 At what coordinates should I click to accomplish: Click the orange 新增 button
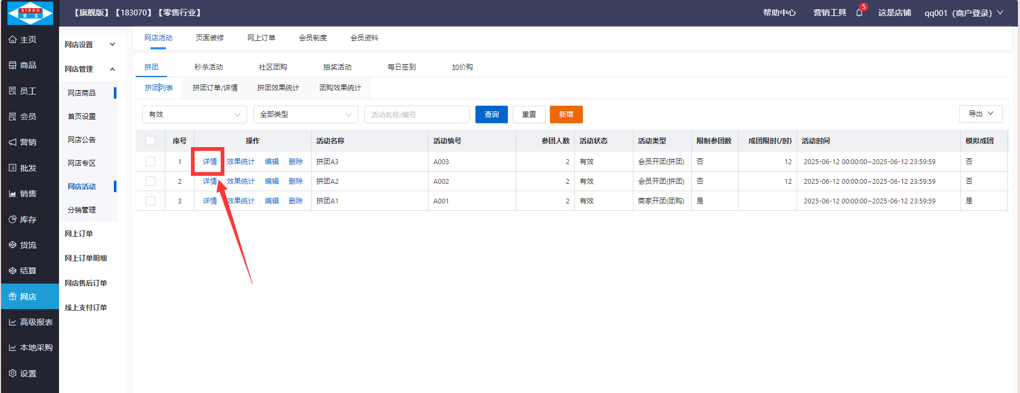point(566,115)
